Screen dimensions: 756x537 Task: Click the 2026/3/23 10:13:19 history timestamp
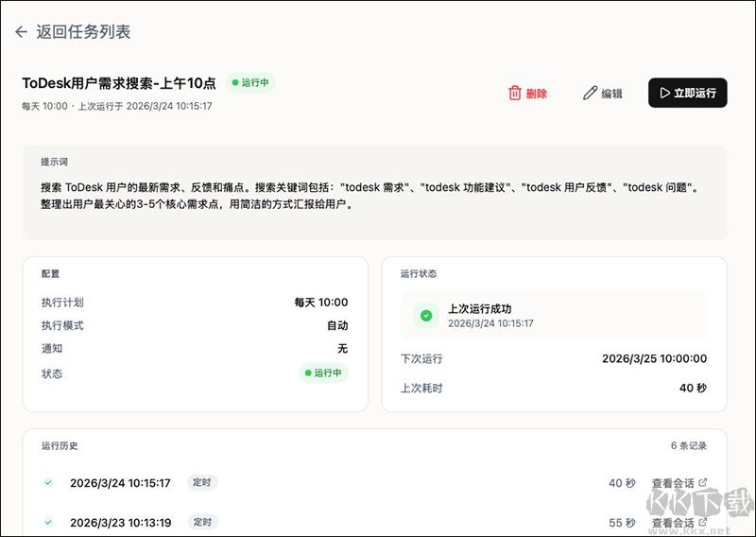[x=121, y=523]
